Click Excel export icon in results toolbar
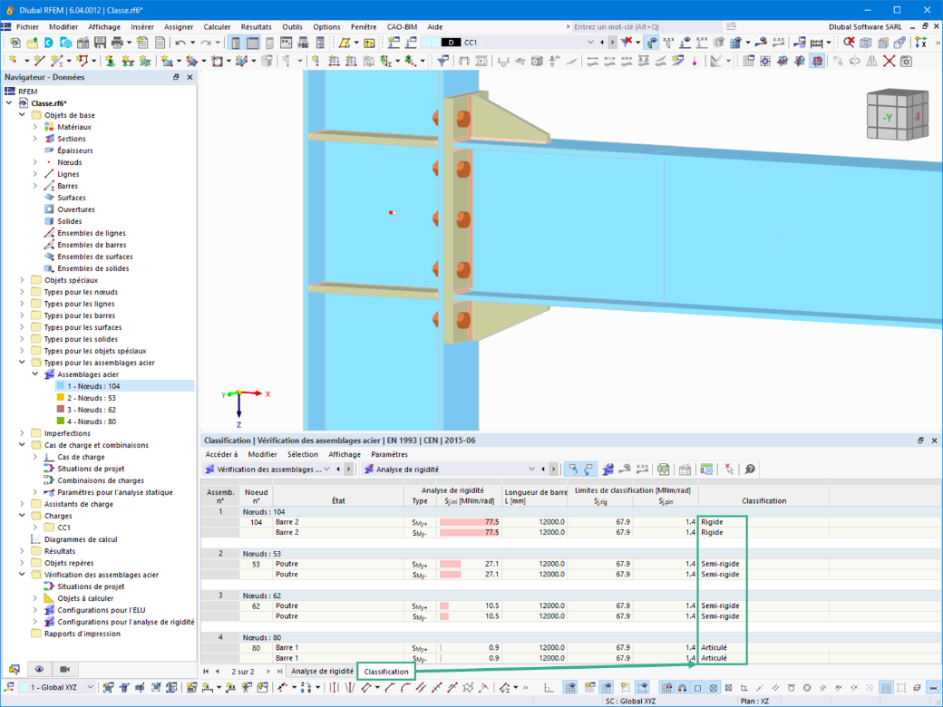The width and height of the screenshot is (943, 707). pos(664,470)
